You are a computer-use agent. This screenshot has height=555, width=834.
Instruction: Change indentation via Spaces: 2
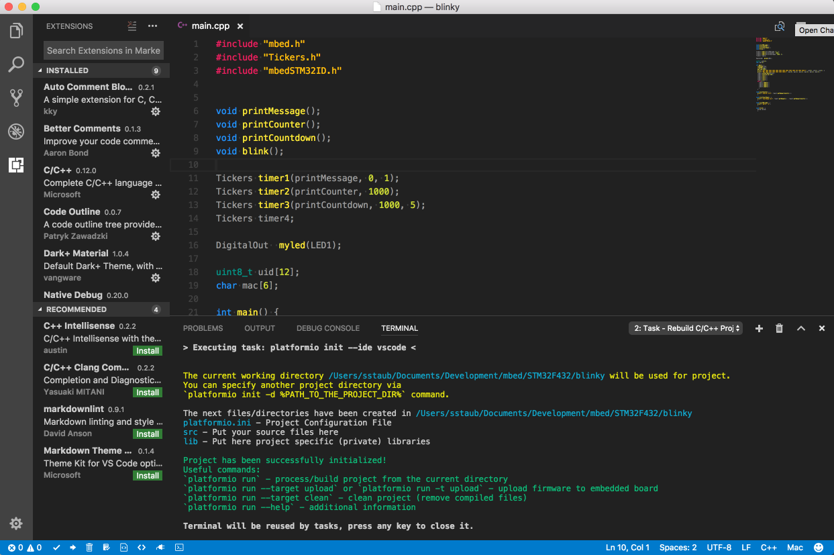point(678,548)
